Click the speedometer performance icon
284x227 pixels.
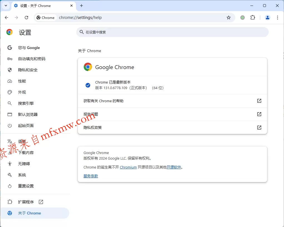point(10,81)
